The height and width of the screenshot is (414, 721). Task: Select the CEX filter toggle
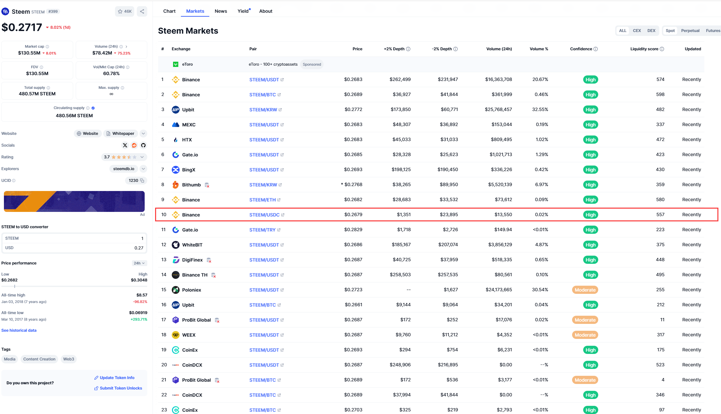coord(637,31)
